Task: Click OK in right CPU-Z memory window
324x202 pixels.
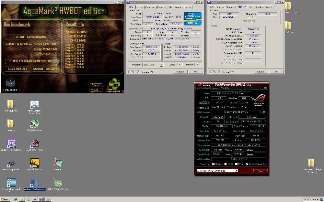Action: (276, 72)
